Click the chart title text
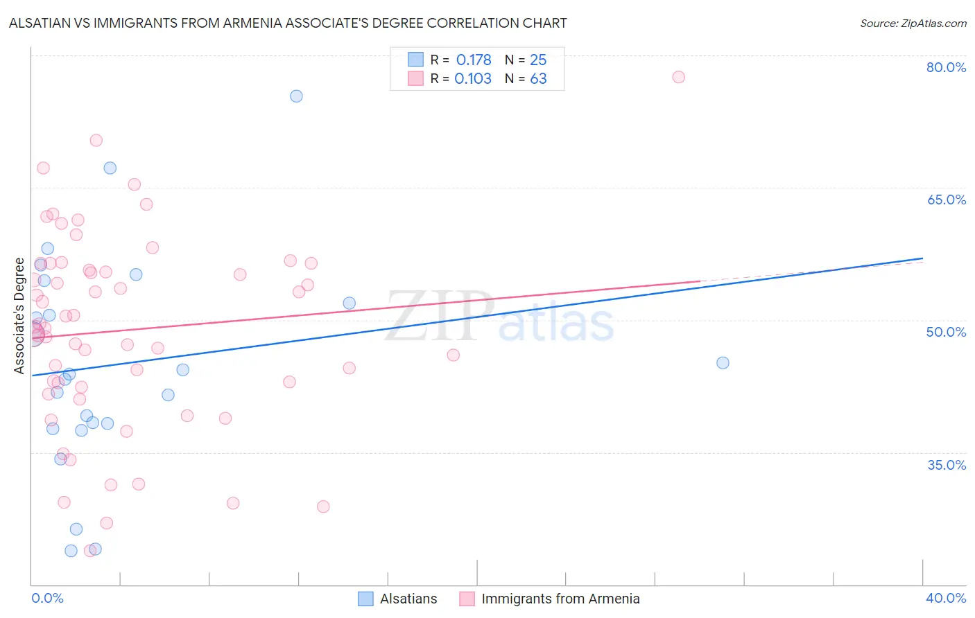975x618 pixels. pos(288,23)
